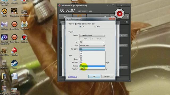Pause the Bandicam recording
This screenshot has height=95, width=170.
pos(126,17)
